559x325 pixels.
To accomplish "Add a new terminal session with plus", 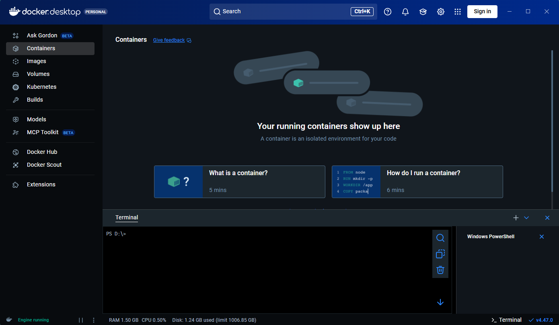I will (516, 218).
